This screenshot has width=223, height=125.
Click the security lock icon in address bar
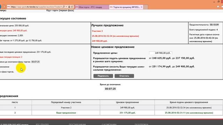pyautogui.click(x=69, y=7)
